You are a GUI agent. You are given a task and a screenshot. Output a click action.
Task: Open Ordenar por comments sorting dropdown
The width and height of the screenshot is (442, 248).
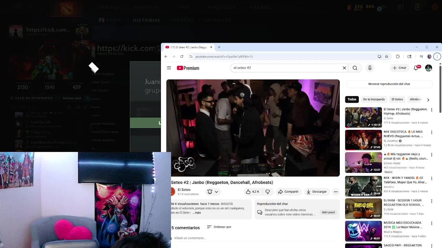click(x=219, y=227)
